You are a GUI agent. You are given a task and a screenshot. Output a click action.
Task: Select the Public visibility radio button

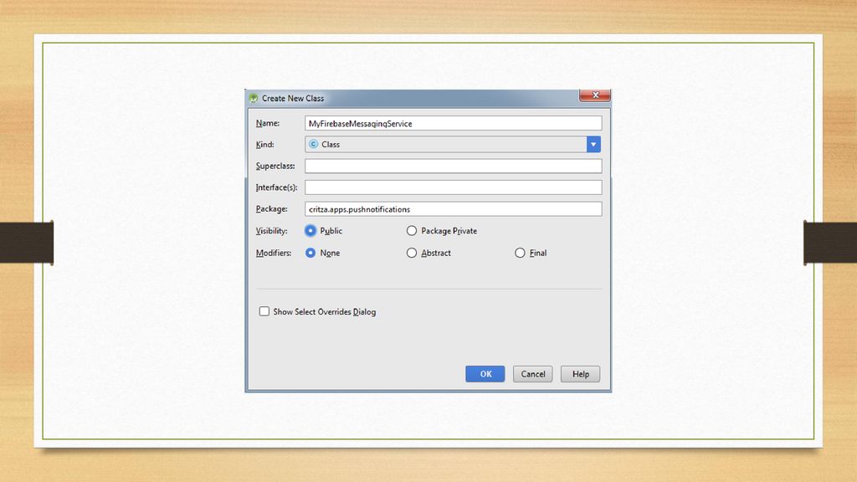coord(310,231)
